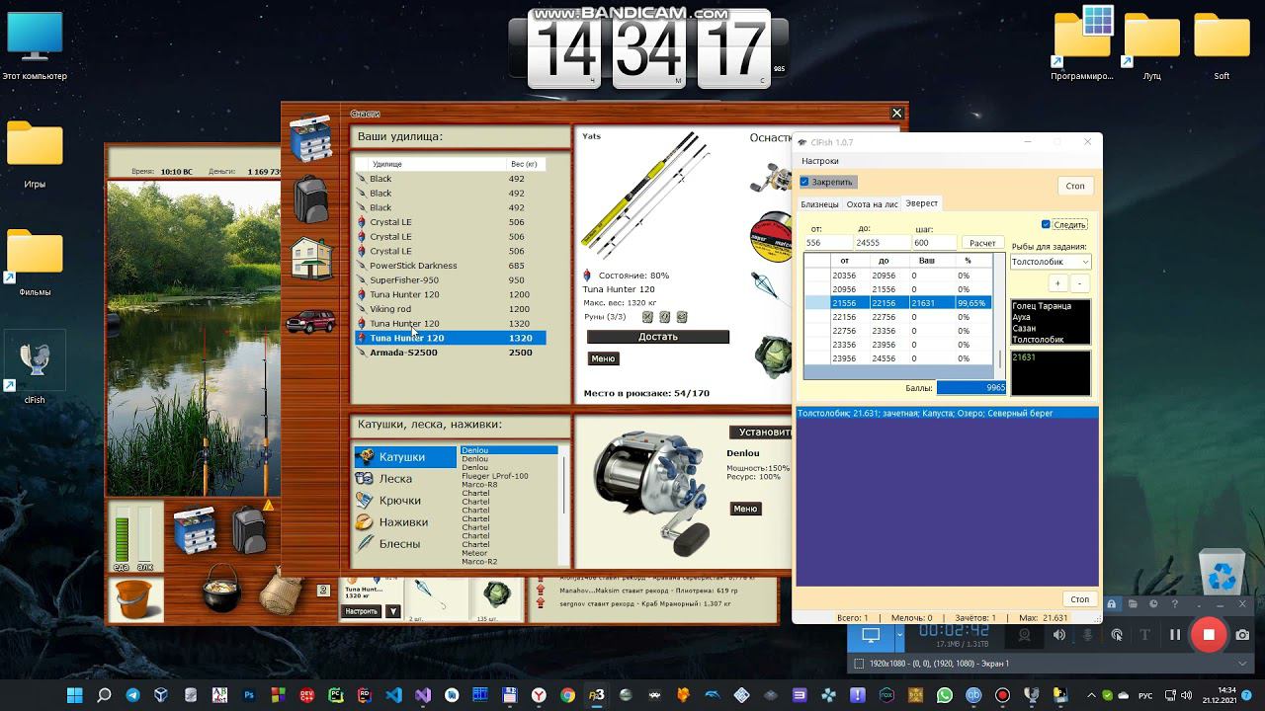Open WhatsApp from the taskbar

[945, 695]
